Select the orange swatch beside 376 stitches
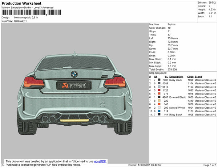Image resolution: width=218 pixels, height=168 pixels. pyautogui.click(x=159, y=94)
